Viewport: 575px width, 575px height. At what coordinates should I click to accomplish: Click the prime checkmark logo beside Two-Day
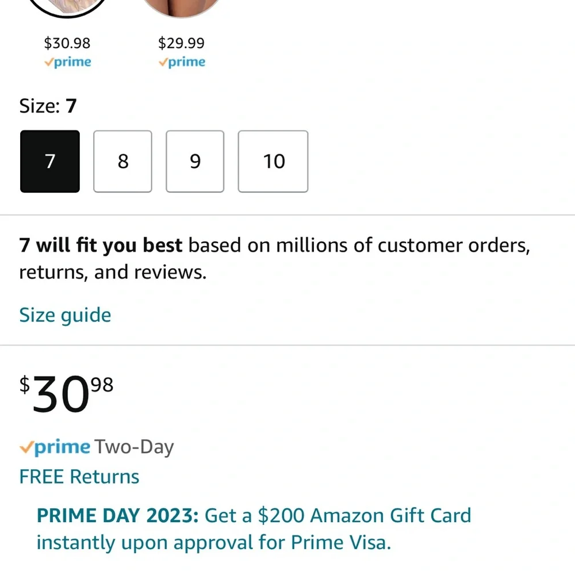[55, 447]
